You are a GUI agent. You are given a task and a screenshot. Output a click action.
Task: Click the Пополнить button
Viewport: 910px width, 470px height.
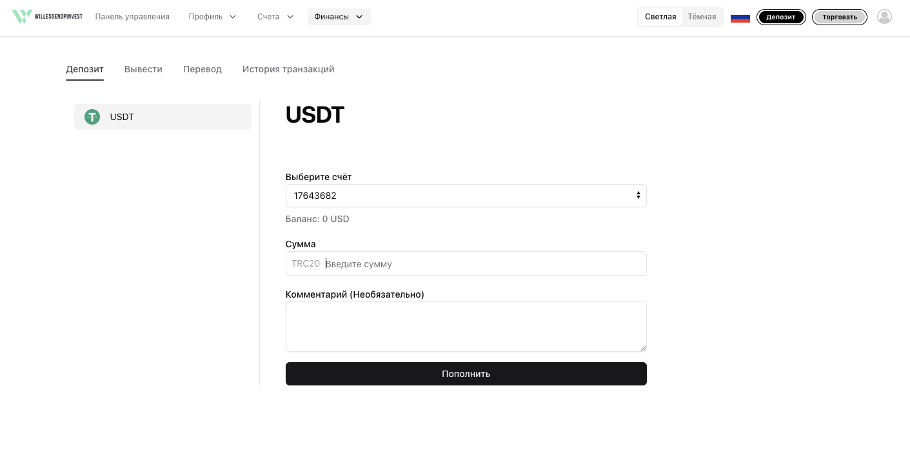466,374
